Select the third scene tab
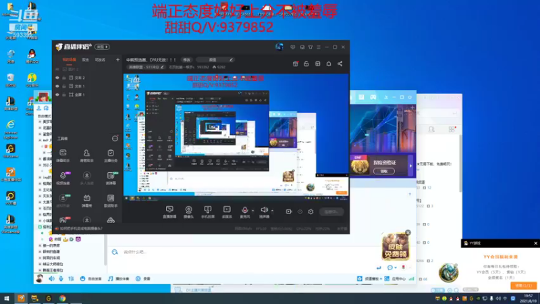The height and width of the screenshot is (304, 540). (x=100, y=60)
